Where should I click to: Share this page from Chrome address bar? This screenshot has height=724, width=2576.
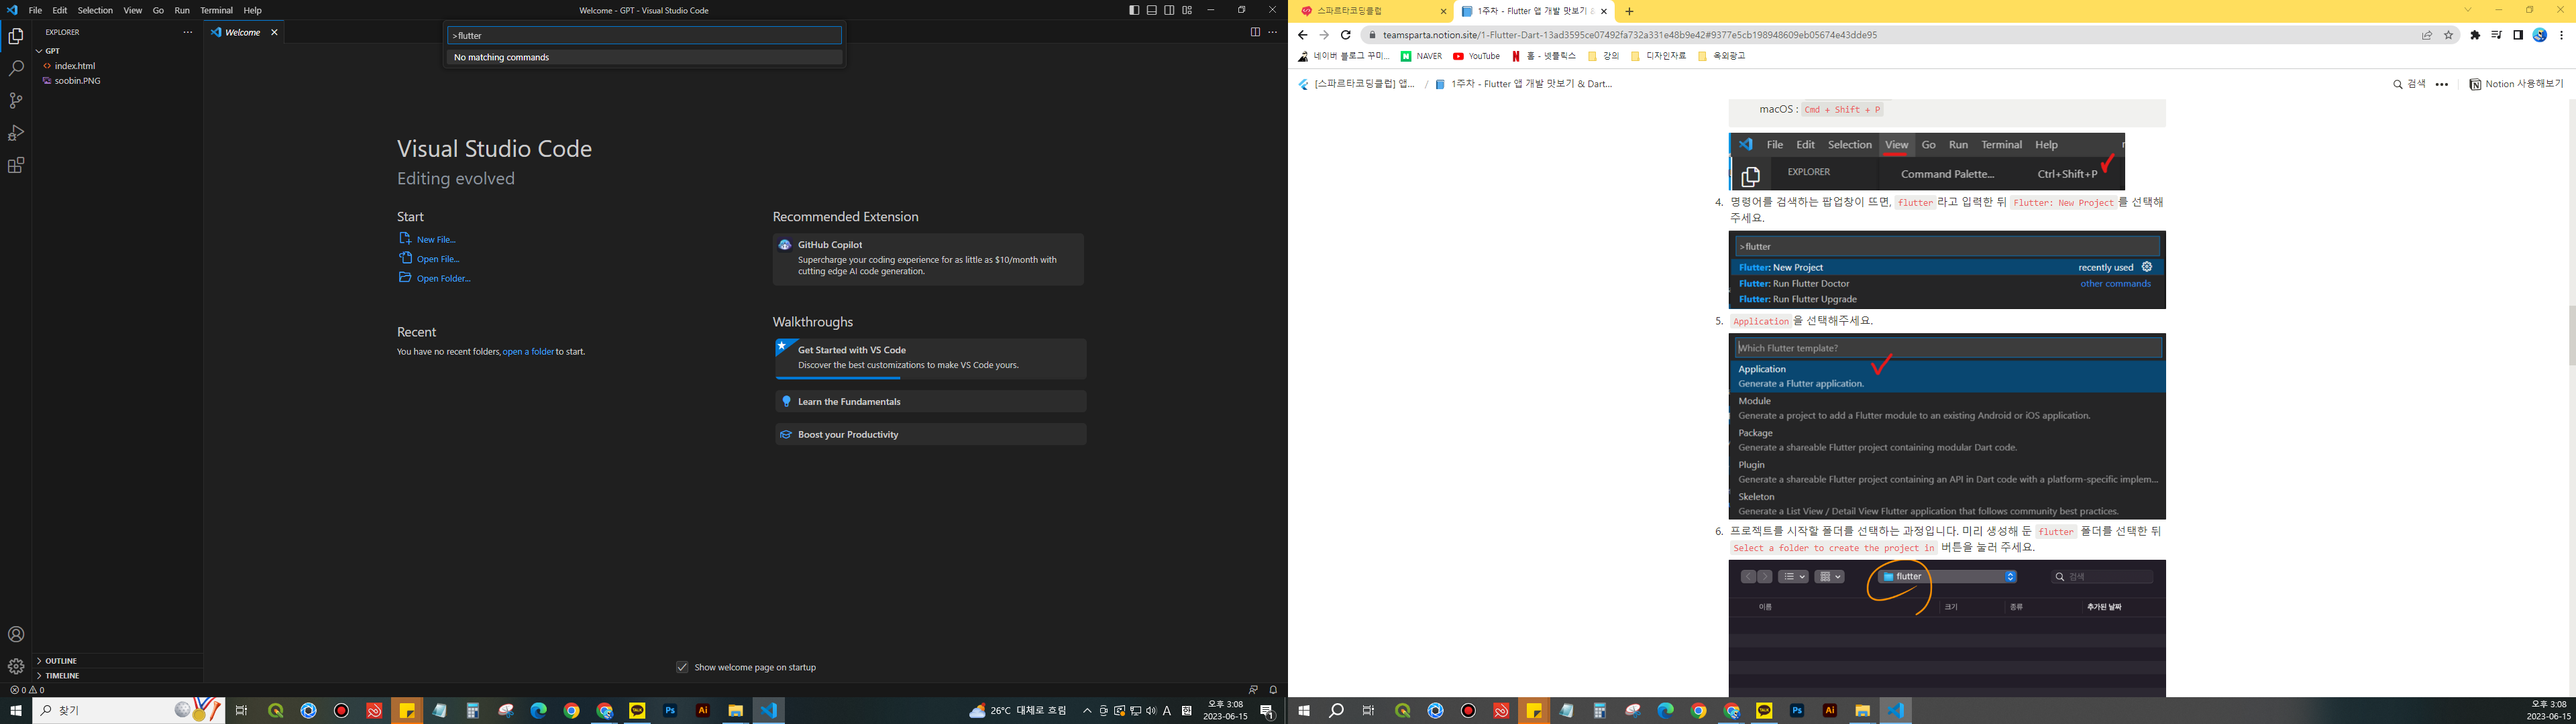coord(2427,35)
